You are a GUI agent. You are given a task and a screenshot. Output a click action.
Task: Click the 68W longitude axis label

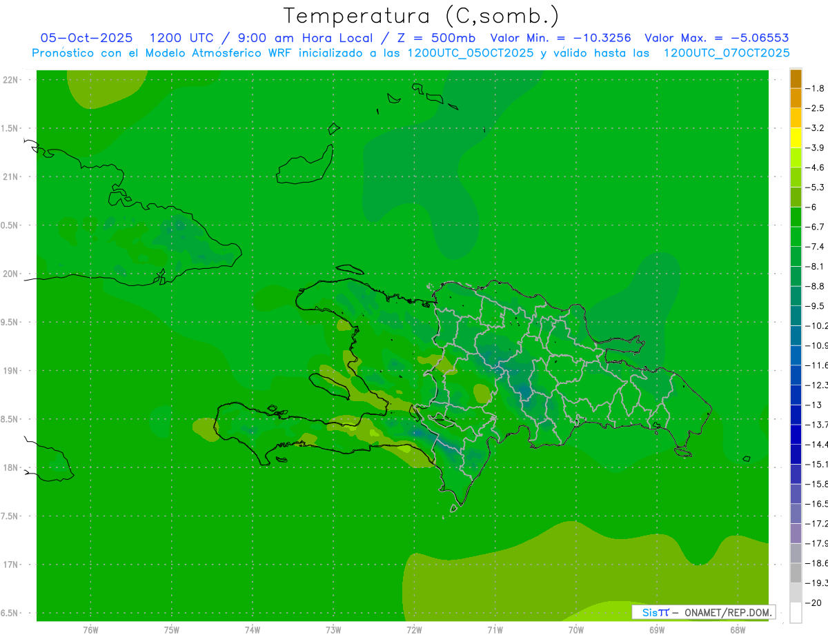(x=737, y=629)
